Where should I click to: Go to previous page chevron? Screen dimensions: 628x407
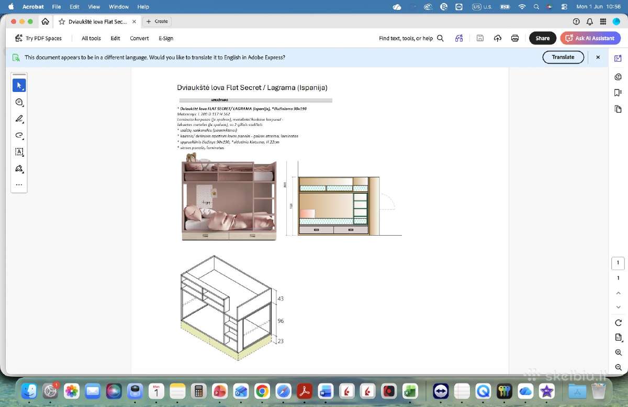click(x=618, y=293)
